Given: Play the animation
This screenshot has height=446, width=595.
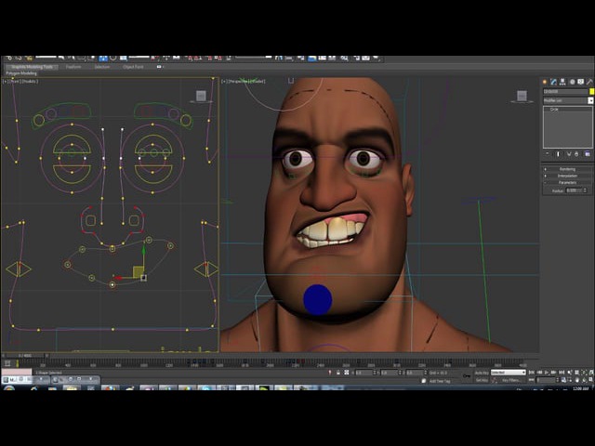Looking at the screenshot, I should click(x=547, y=373).
